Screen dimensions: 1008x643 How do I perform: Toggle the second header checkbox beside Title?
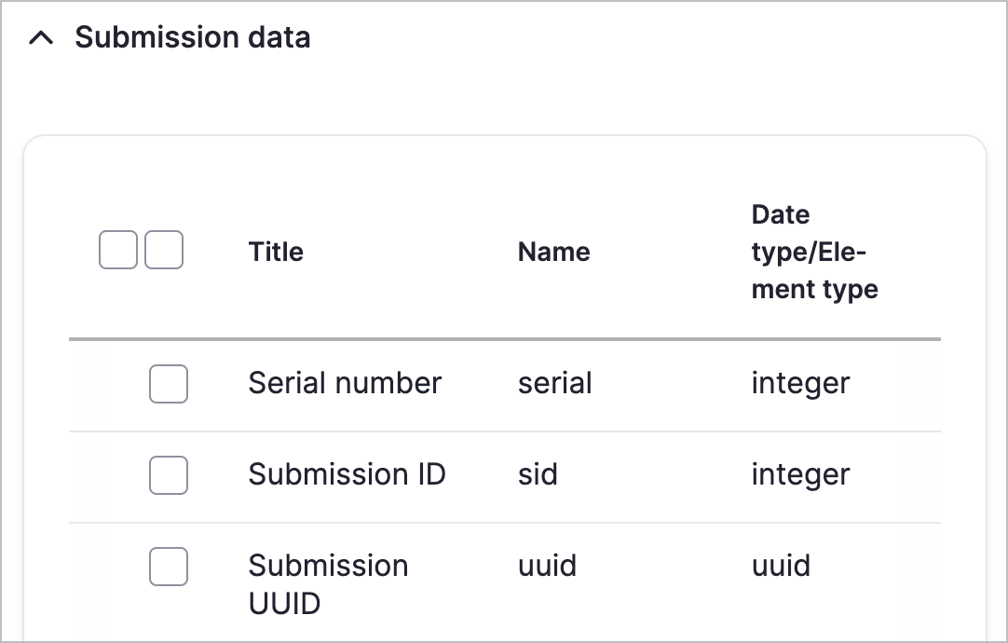(164, 251)
